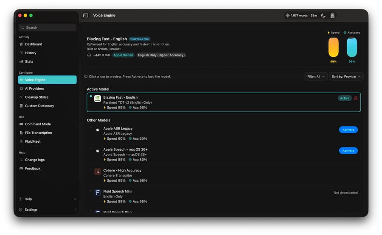Image resolution: width=382 pixels, height=235 pixels.
Task: Click the Apple logo on Apple ASR Legacy
Action: coord(98,130)
